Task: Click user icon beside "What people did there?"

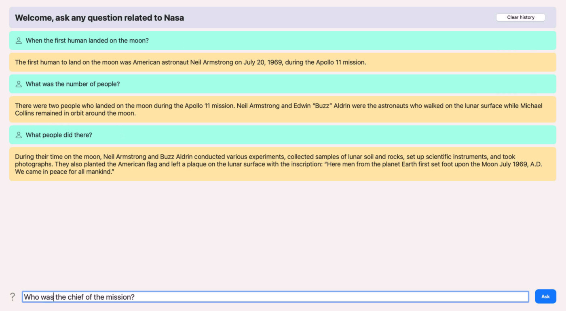Action: click(x=19, y=135)
